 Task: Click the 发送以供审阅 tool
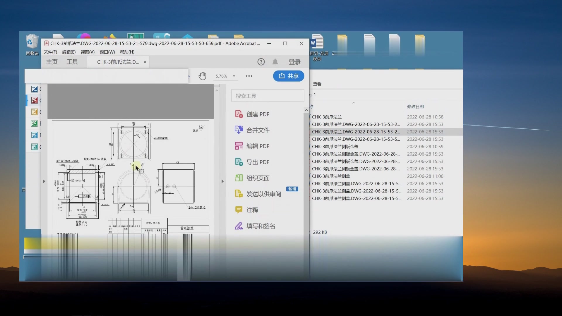pyautogui.click(x=258, y=194)
